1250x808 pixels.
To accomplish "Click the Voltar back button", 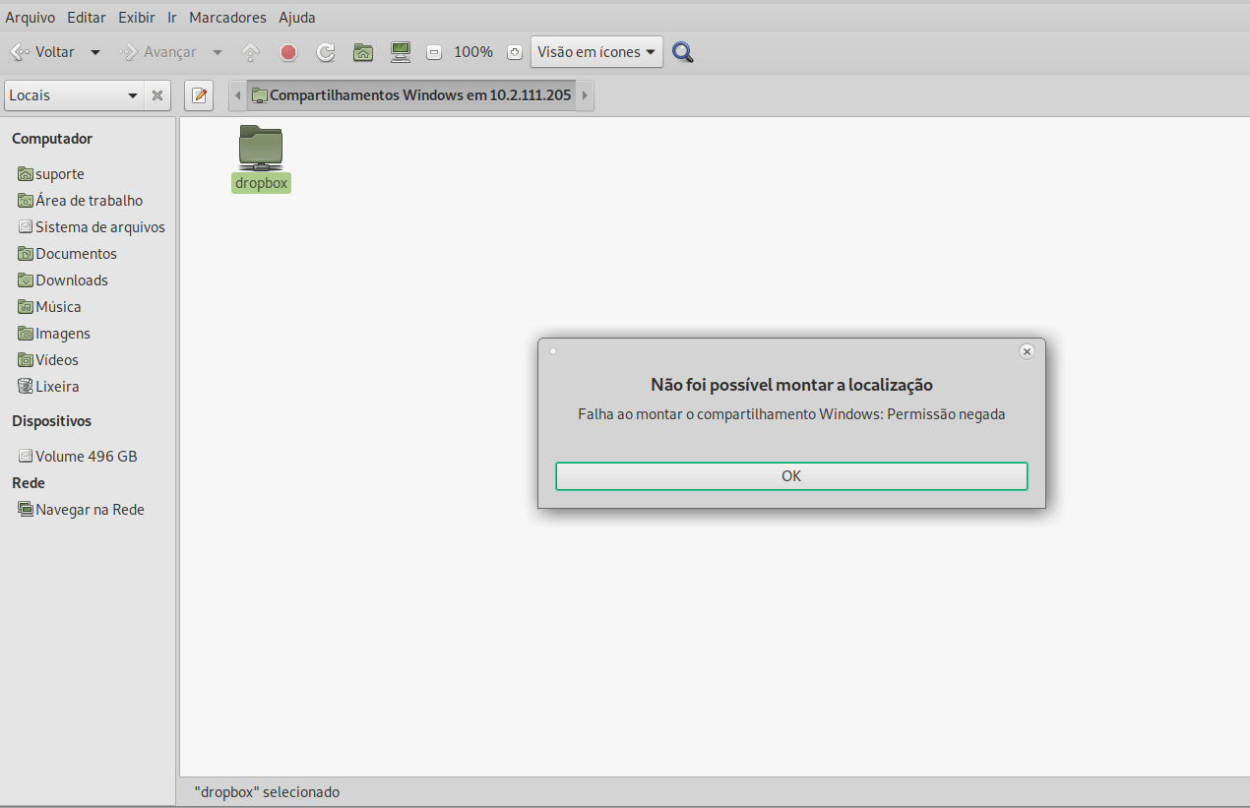I will [43, 52].
